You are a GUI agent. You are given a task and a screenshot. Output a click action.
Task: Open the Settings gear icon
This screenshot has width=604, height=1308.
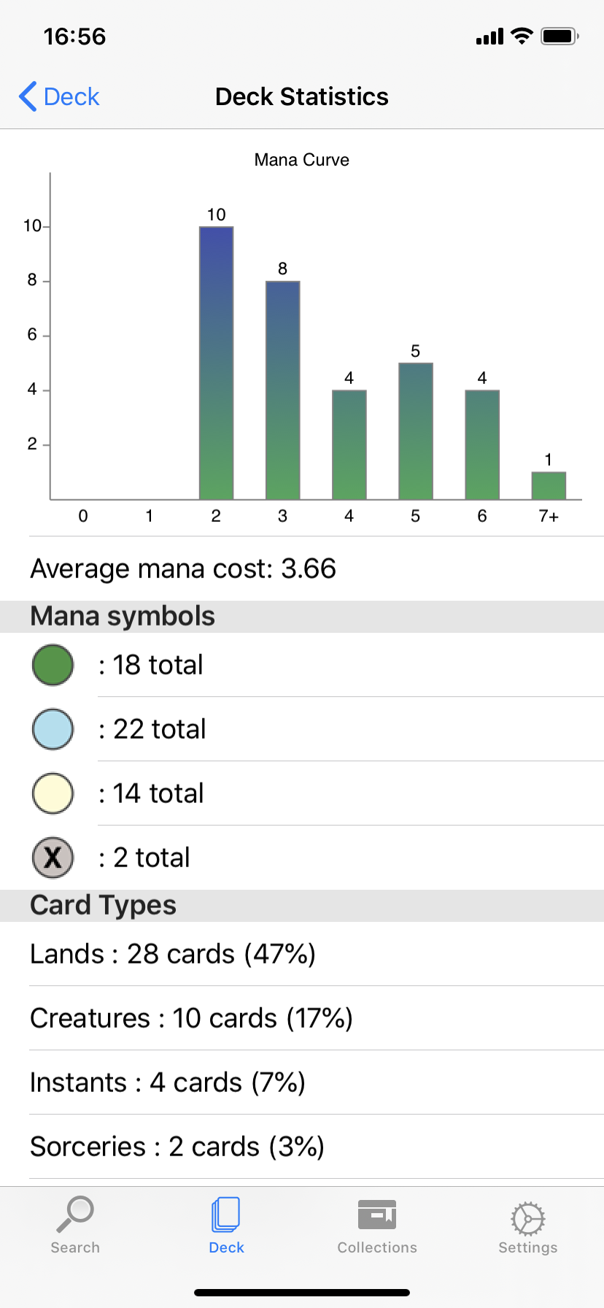pos(527,1218)
